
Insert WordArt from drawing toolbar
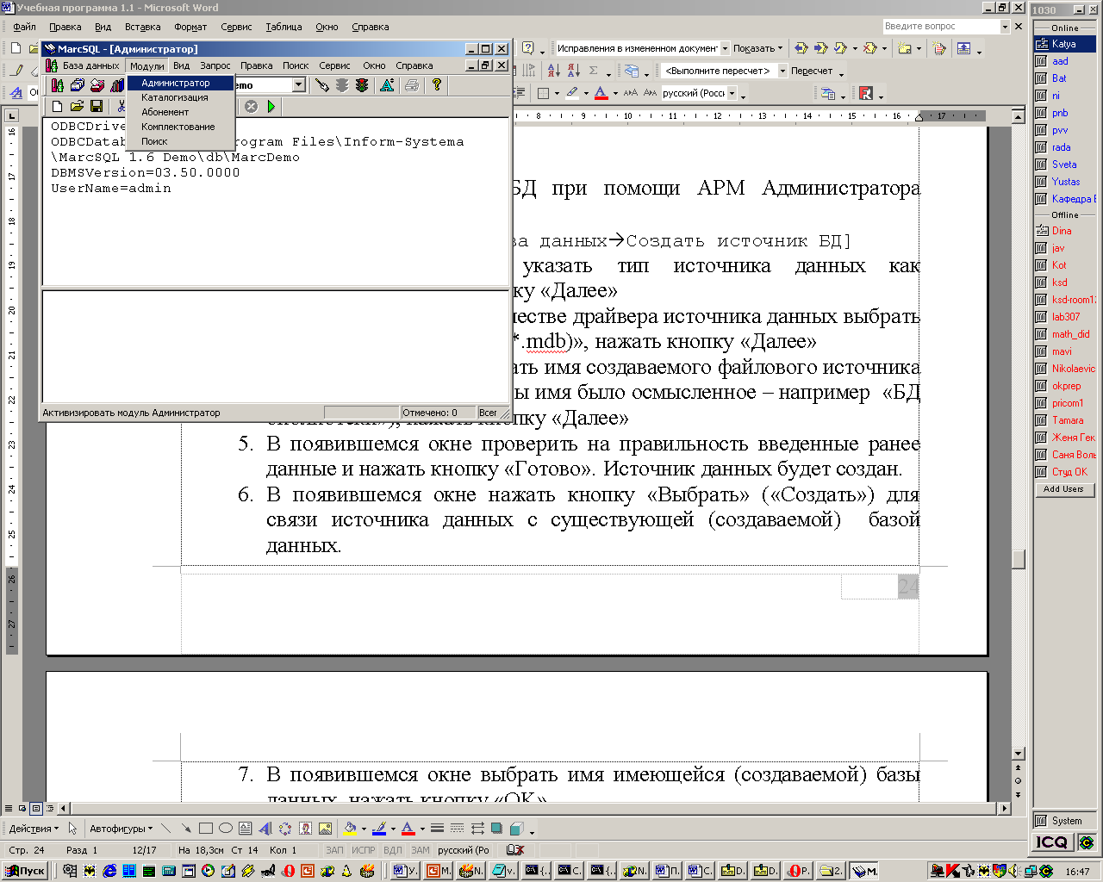[x=265, y=829]
